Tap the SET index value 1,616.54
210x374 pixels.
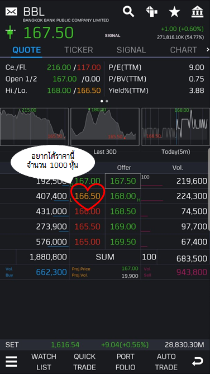[65, 345]
